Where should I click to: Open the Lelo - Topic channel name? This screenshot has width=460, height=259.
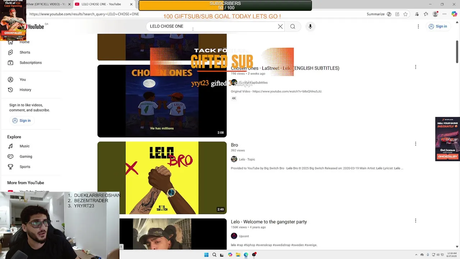pos(247,159)
